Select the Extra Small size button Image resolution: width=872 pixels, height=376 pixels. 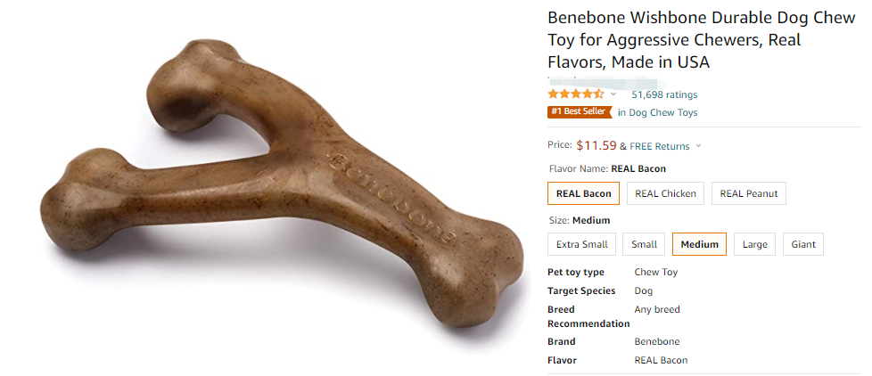tap(581, 244)
